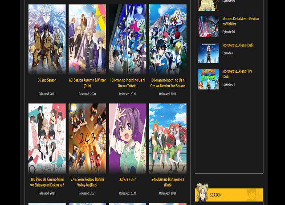The width and height of the screenshot is (285, 205).
Task: Click Monsters vs. Aliens (Dub) sidebar thumbnail
Action: (208, 53)
